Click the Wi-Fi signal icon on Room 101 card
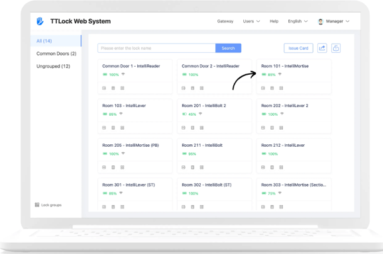Screen dimensions: 383x254 click(x=280, y=74)
